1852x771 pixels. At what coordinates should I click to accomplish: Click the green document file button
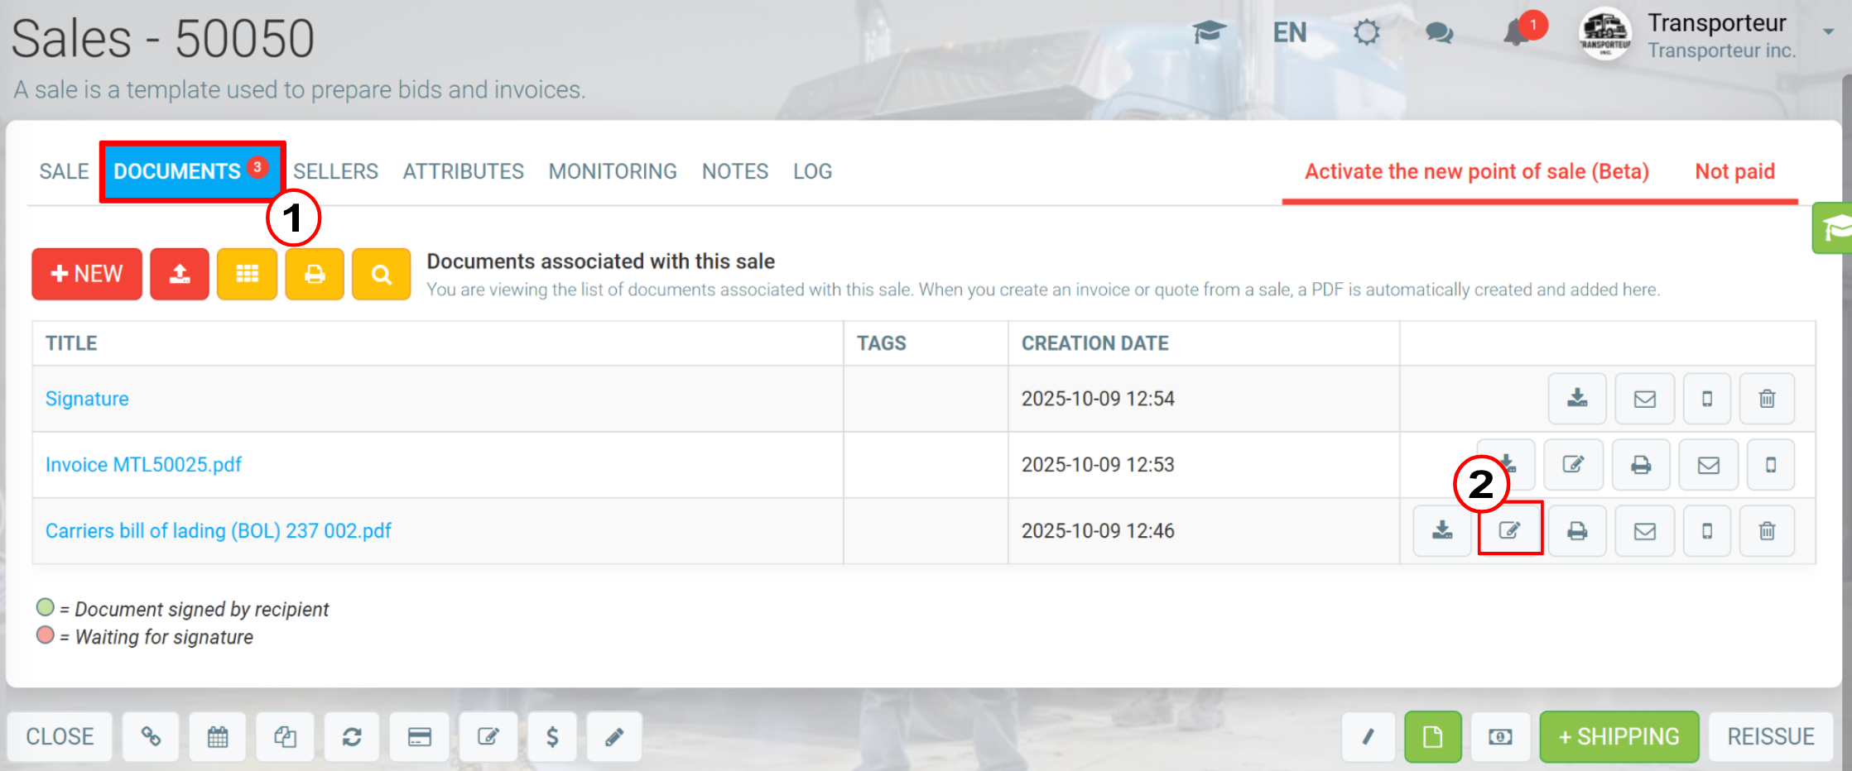pos(1433,736)
